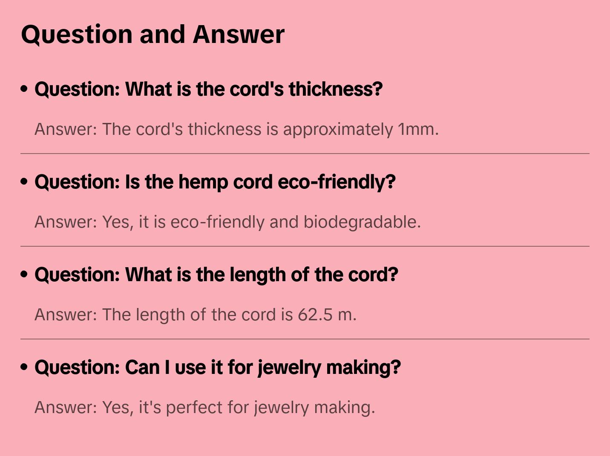
Task: Click the answer stating 62.5 m length
Action: (x=195, y=315)
